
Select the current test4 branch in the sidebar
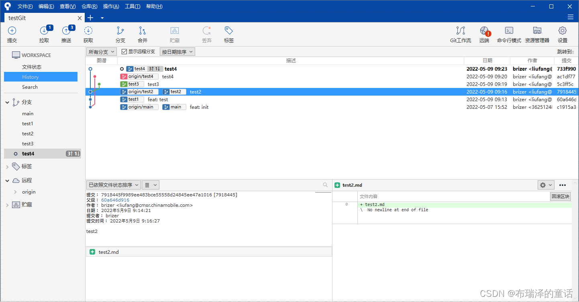pos(43,153)
